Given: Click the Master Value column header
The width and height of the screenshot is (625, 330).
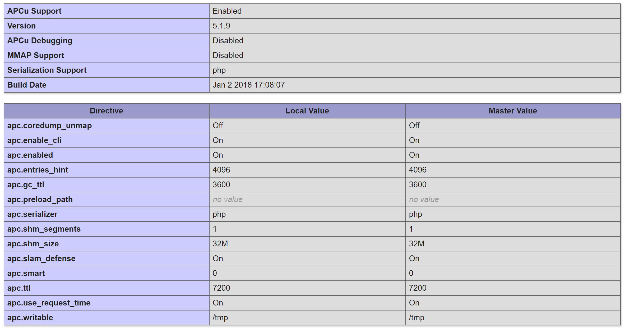Looking at the screenshot, I should (x=513, y=111).
